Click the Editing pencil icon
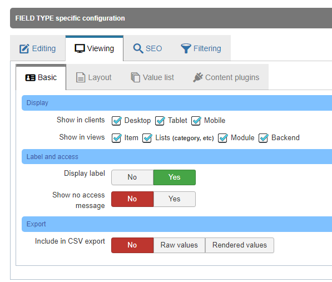The width and height of the screenshot is (332, 282). coord(24,48)
